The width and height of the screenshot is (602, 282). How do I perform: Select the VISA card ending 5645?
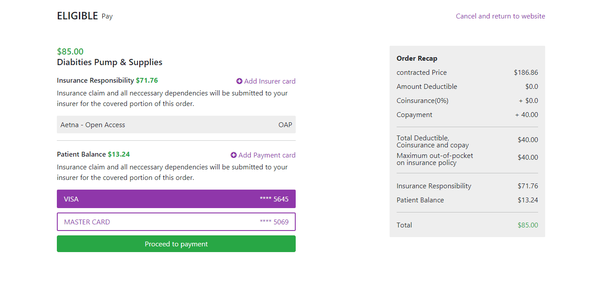(x=176, y=199)
